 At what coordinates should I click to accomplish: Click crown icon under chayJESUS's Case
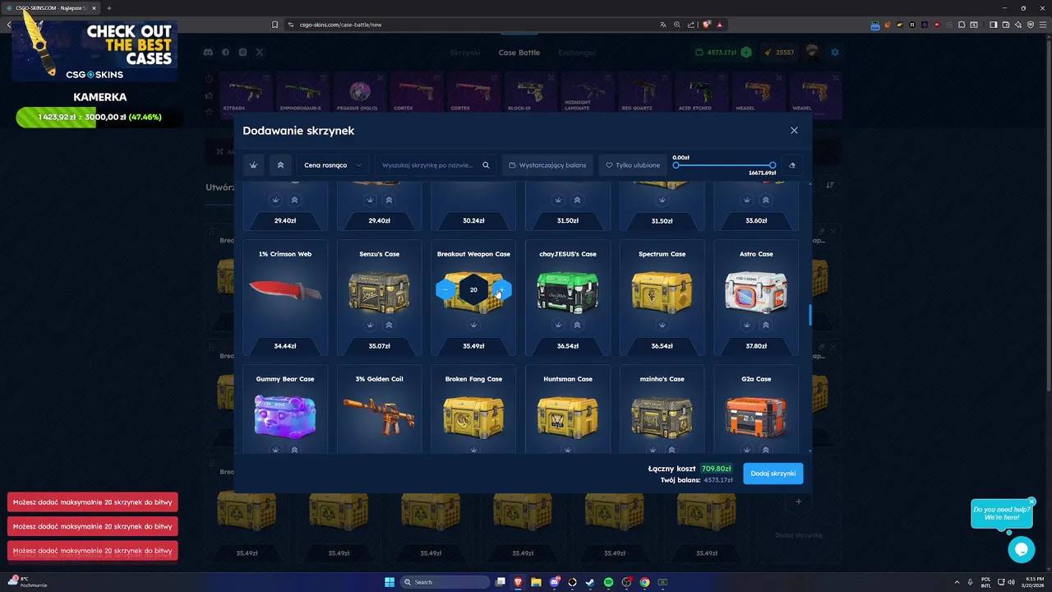click(x=558, y=325)
